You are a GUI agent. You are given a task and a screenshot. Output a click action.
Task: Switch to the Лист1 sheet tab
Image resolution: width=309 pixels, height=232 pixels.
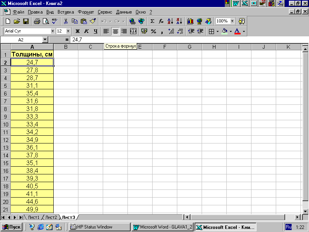pyautogui.click(x=34, y=217)
